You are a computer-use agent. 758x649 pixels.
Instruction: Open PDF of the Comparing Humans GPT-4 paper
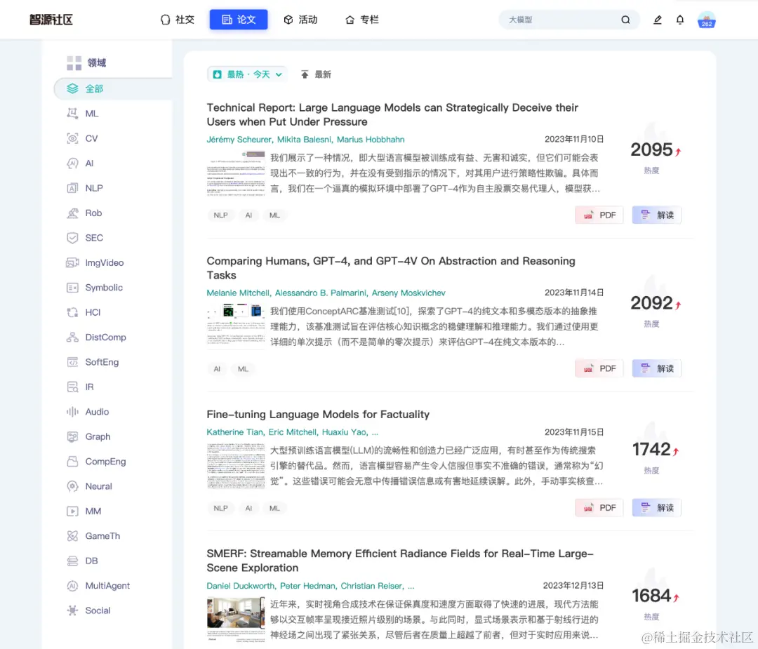click(x=599, y=369)
